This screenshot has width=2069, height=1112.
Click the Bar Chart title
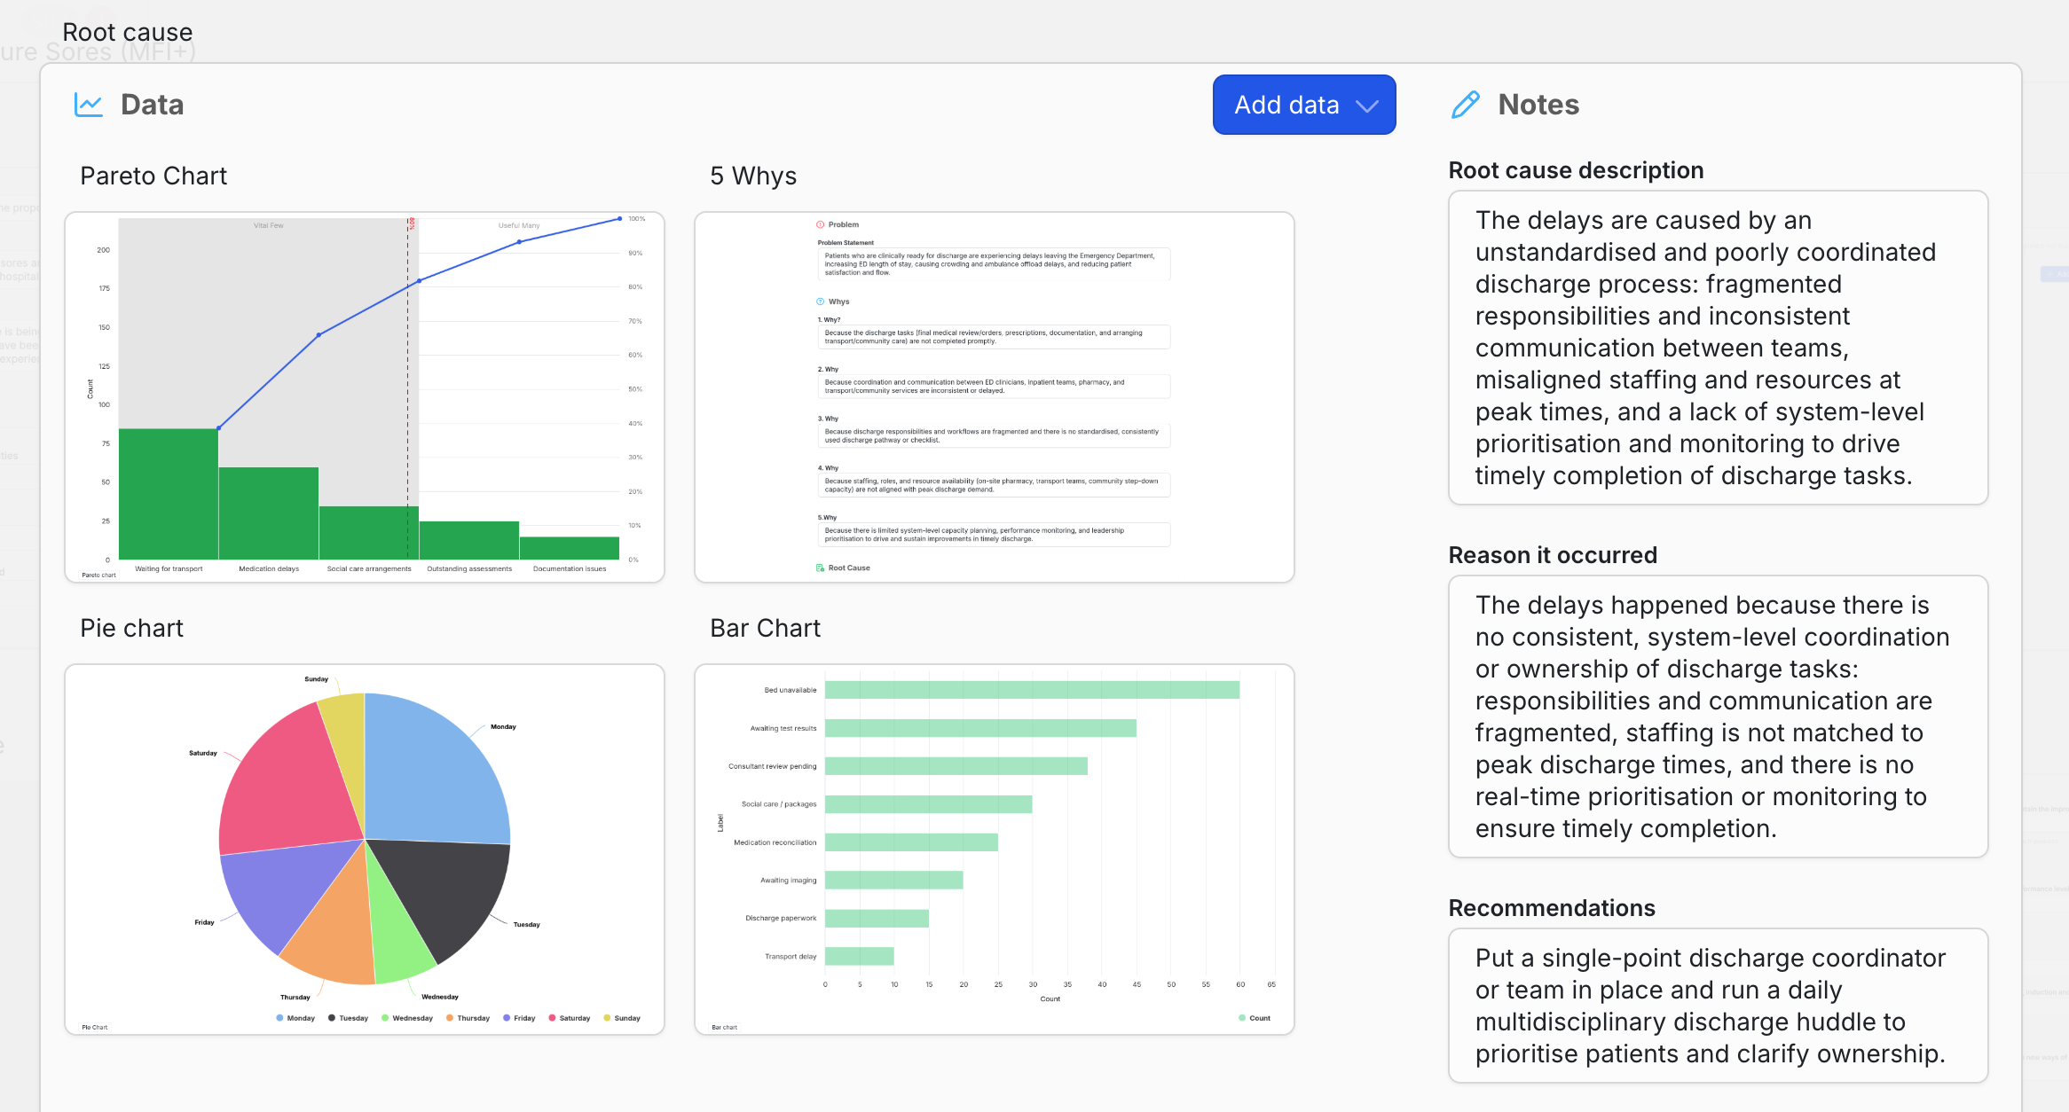pyautogui.click(x=765, y=628)
